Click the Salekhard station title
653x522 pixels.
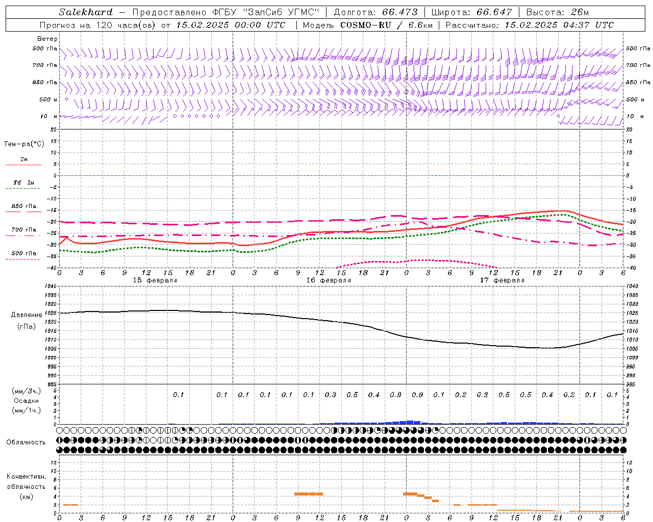click(x=86, y=12)
